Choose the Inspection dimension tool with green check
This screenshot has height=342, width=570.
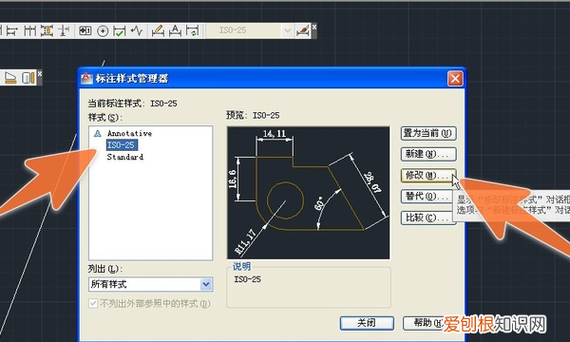click(120, 31)
